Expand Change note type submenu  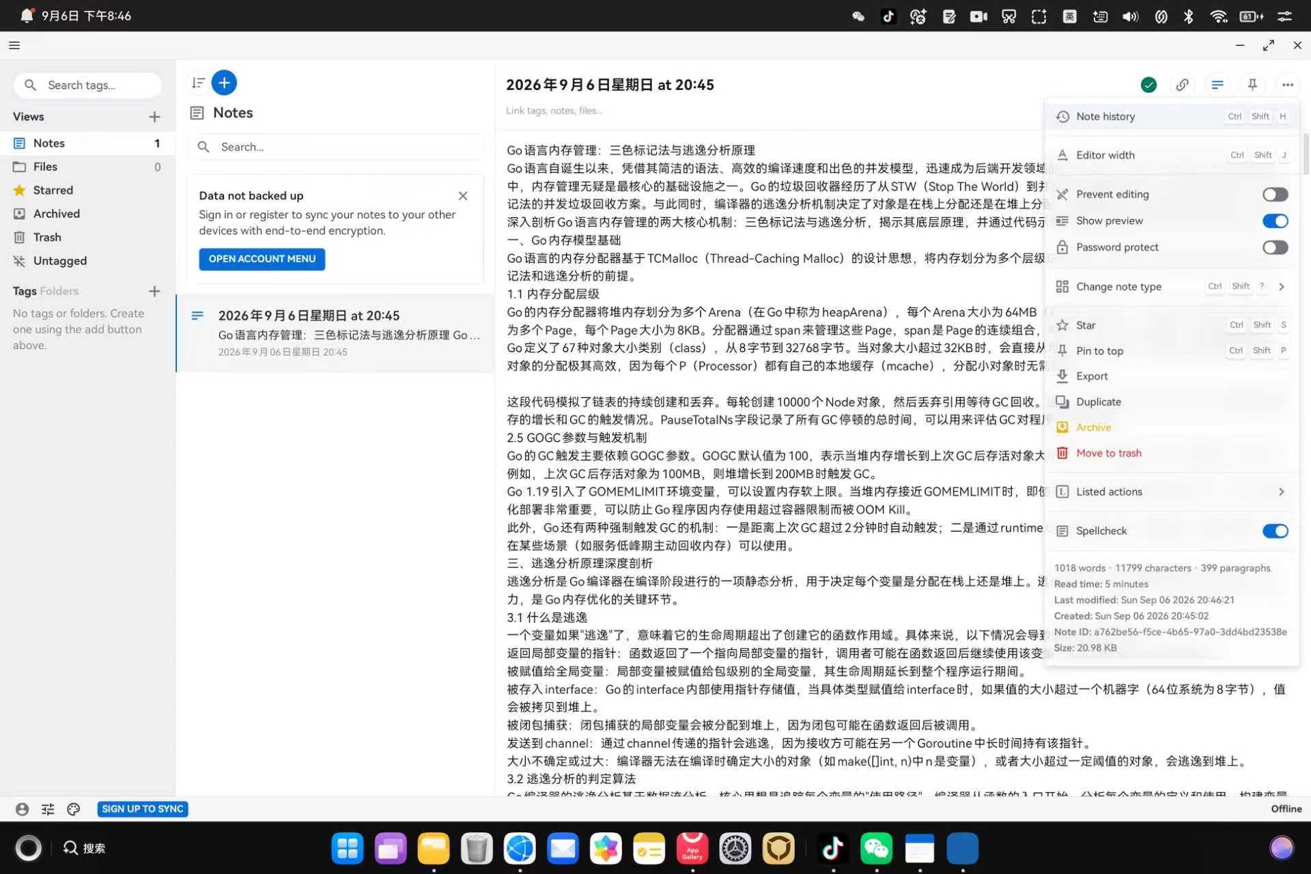pos(1172,287)
